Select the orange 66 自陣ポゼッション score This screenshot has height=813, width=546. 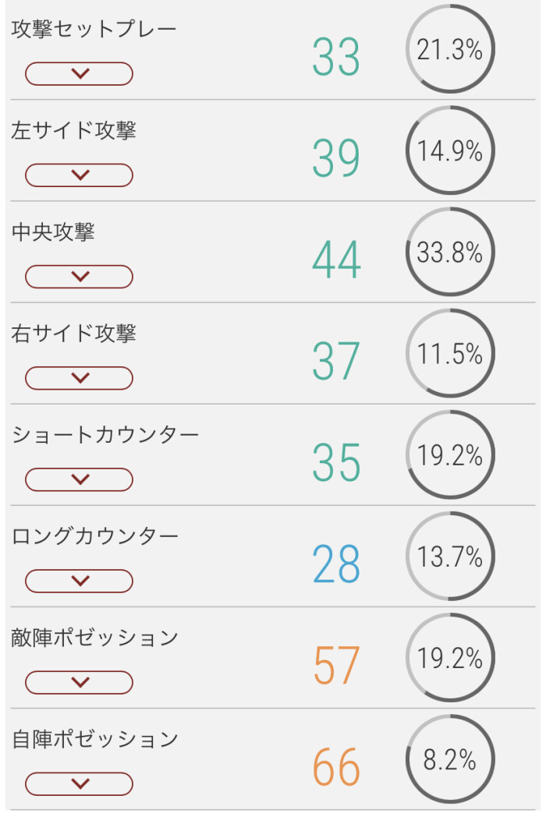(x=336, y=767)
